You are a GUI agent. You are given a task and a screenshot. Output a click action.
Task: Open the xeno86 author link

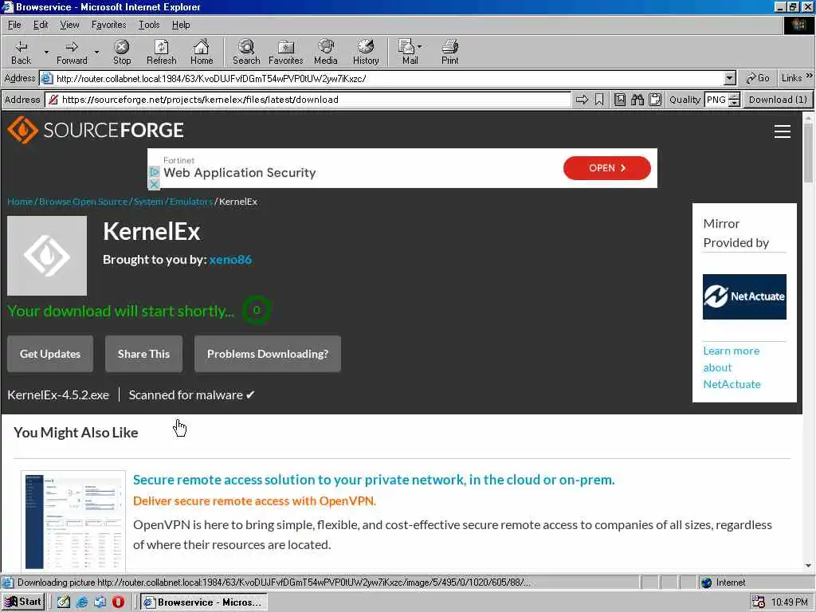point(230,260)
